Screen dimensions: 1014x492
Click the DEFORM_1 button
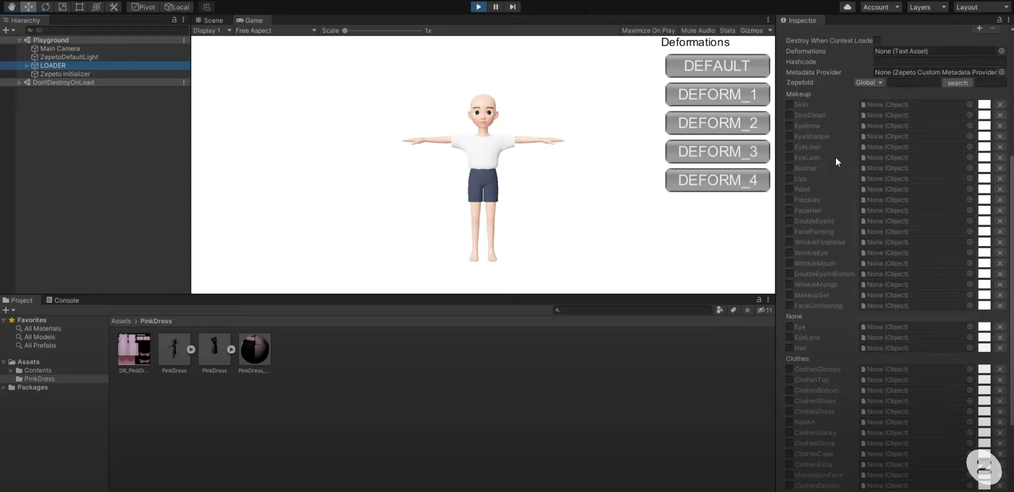pos(717,94)
